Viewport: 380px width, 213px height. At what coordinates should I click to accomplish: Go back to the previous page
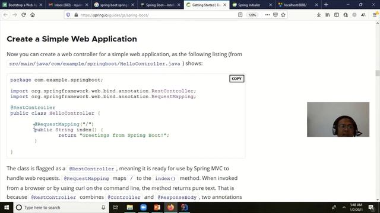point(5,15)
